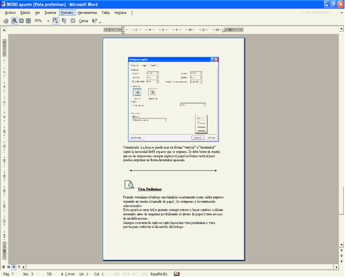Click the GRB indicator in status bar
Viewport: 345px width, 277px height.
[117, 274]
